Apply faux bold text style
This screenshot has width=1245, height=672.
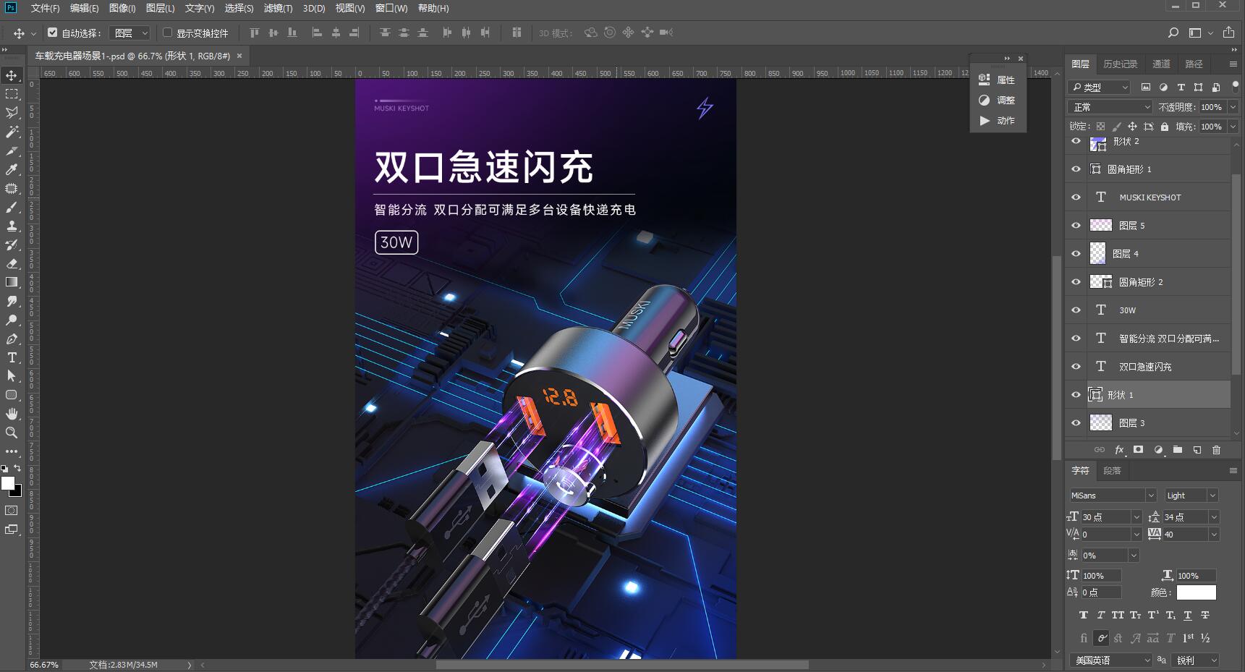pyautogui.click(x=1083, y=616)
